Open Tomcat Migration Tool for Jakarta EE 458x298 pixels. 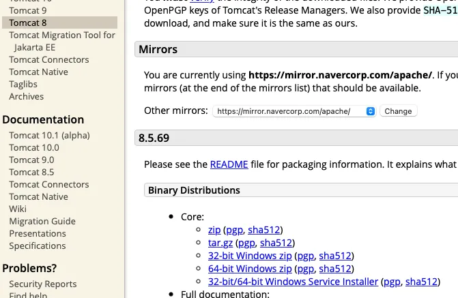click(x=62, y=35)
